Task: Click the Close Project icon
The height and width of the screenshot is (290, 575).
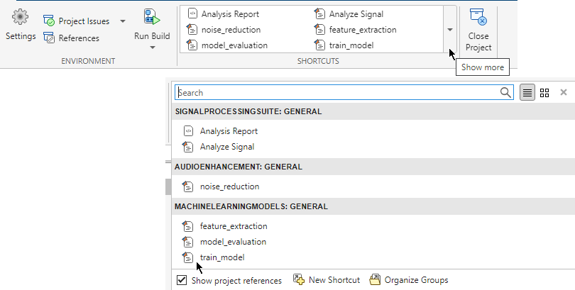Action: (x=478, y=18)
